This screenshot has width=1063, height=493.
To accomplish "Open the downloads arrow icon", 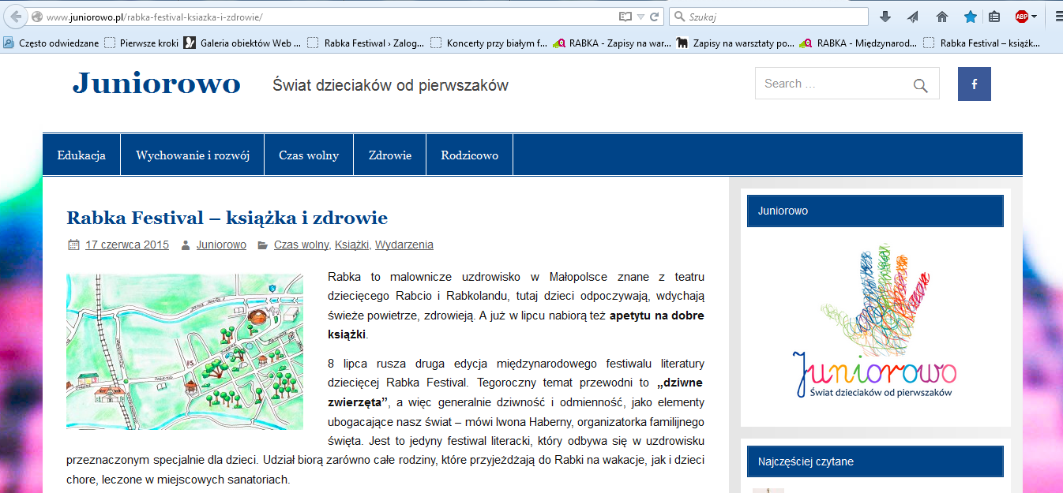I will (x=885, y=17).
